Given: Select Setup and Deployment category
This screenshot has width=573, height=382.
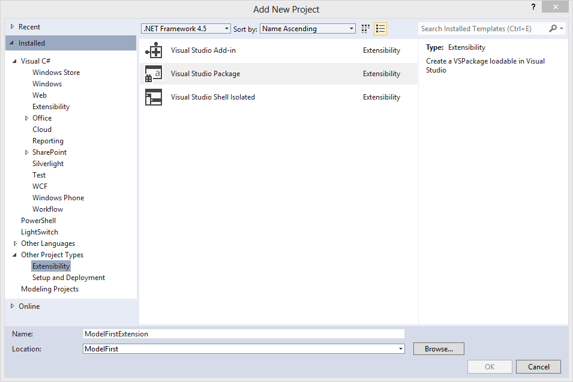Looking at the screenshot, I should [68, 278].
